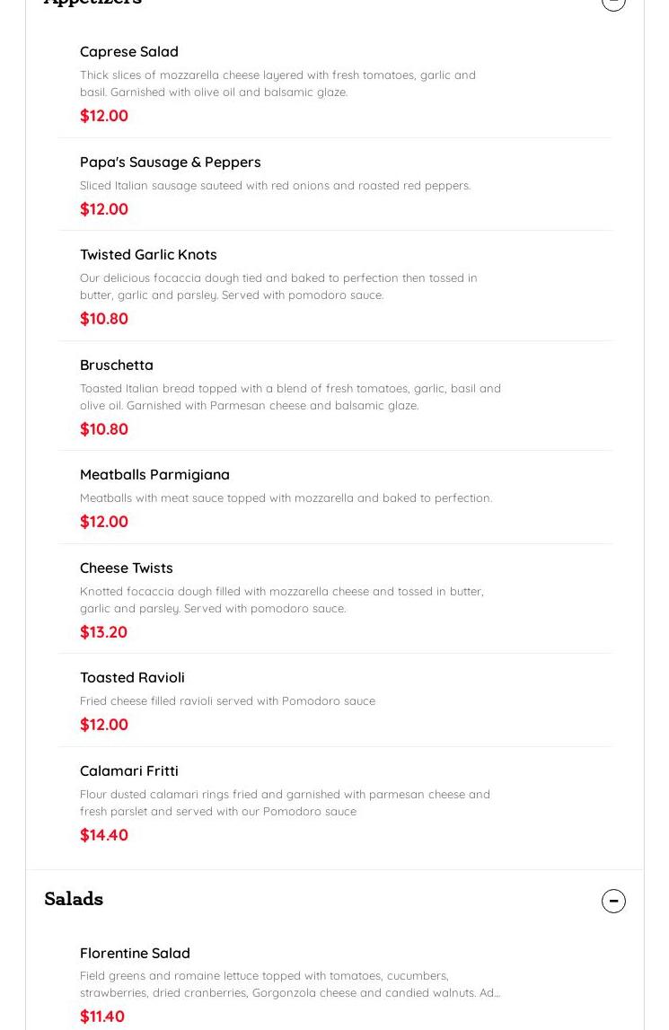The image size is (669, 1030).
Task: Collapse the Salads section minus icon
Action: pyautogui.click(x=613, y=901)
